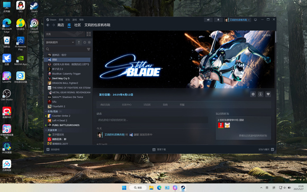Viewport: 307px width, 192px height.
Task: Open the Help menu in the menu bar
Action: (x=82, y=20)
